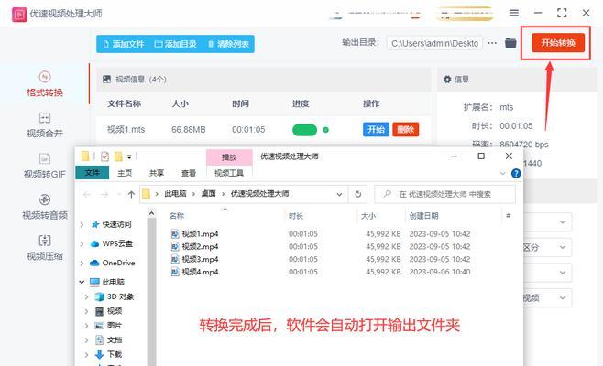Click the three-dot browse output directory button
Image resolution: width=603 pixels, height=366 pixels.
coord(492,43)
